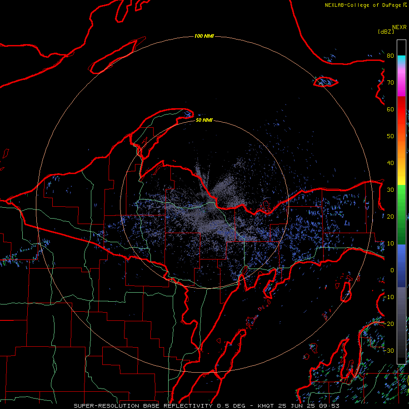Click the 40 value on dBZ scale

(390, 163)
